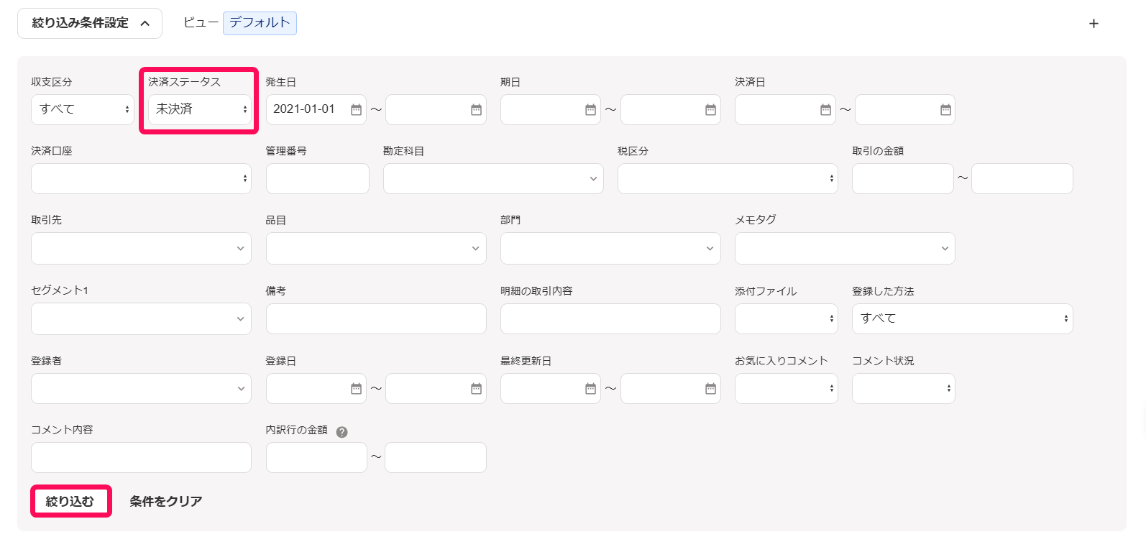This screenshot has height=542, width=1146.
Task: Click the plus icon to add view
Action: tap(1094, 24)
